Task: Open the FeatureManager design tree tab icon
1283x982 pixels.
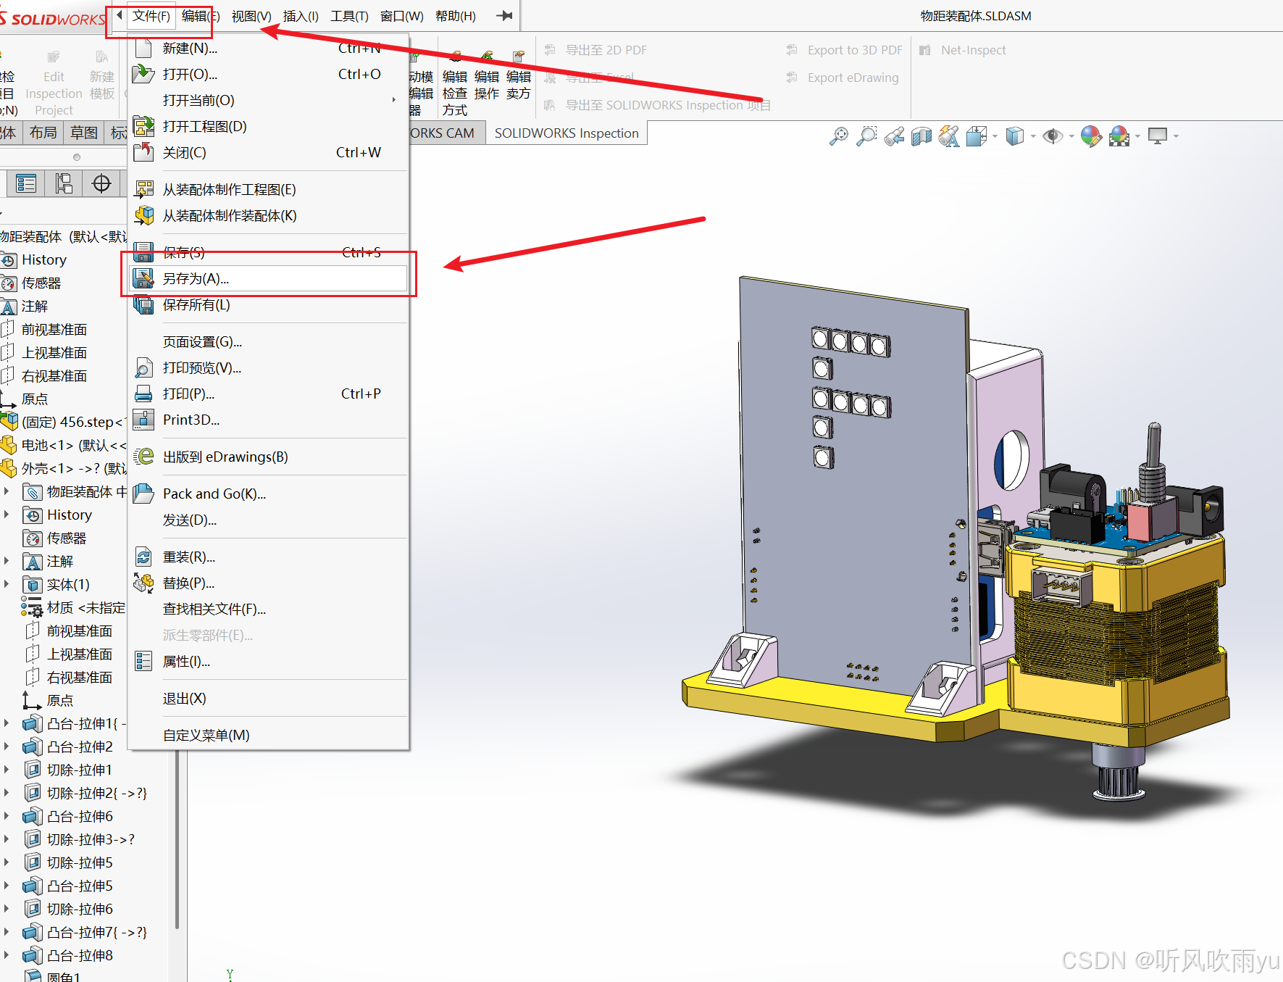Action: pos(26,184)
